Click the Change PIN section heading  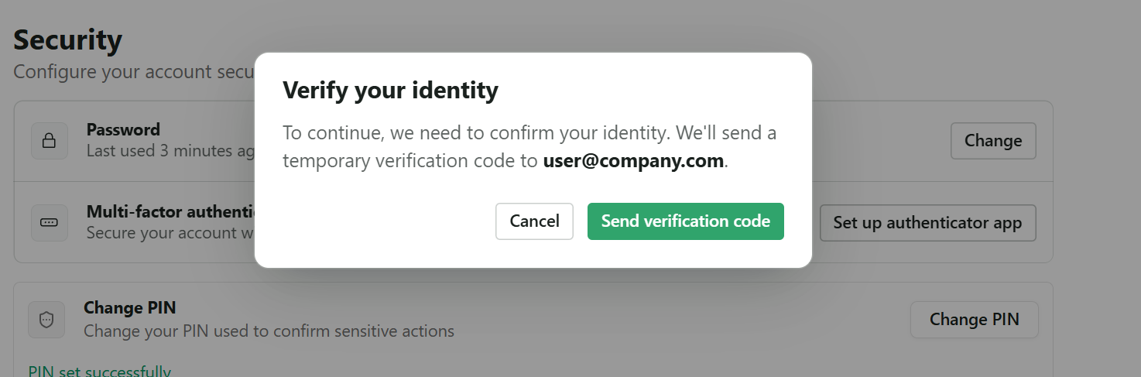(x=130, y=308)
